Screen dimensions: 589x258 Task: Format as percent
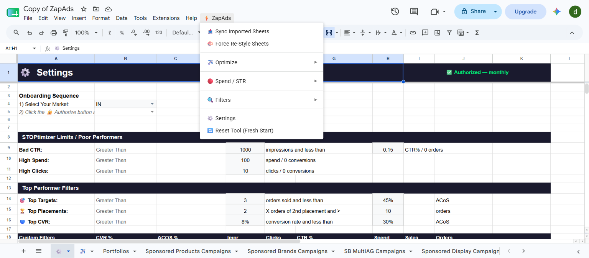point(122,33)
